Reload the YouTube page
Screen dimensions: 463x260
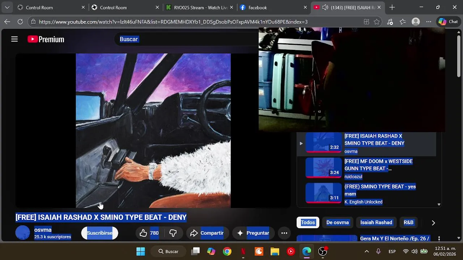(20, 22)
